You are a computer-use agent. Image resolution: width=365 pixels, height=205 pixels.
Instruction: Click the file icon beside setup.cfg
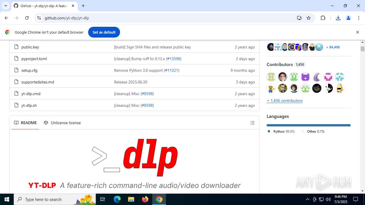[x=16, y=70]
